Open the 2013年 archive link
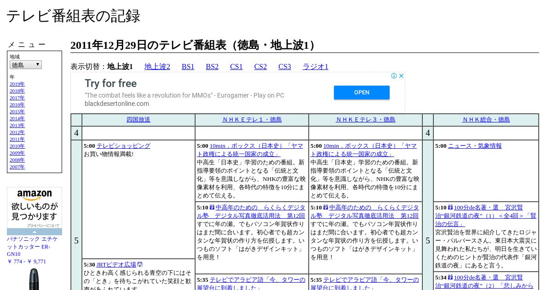 point(17,126)
